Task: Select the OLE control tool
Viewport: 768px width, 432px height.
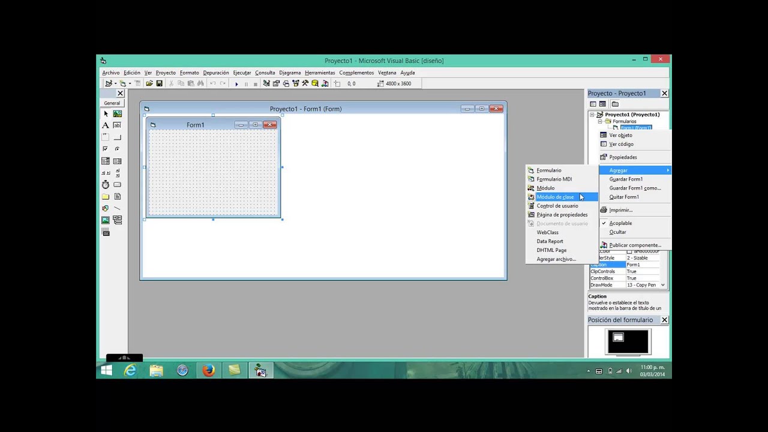Action: [106, 232]
